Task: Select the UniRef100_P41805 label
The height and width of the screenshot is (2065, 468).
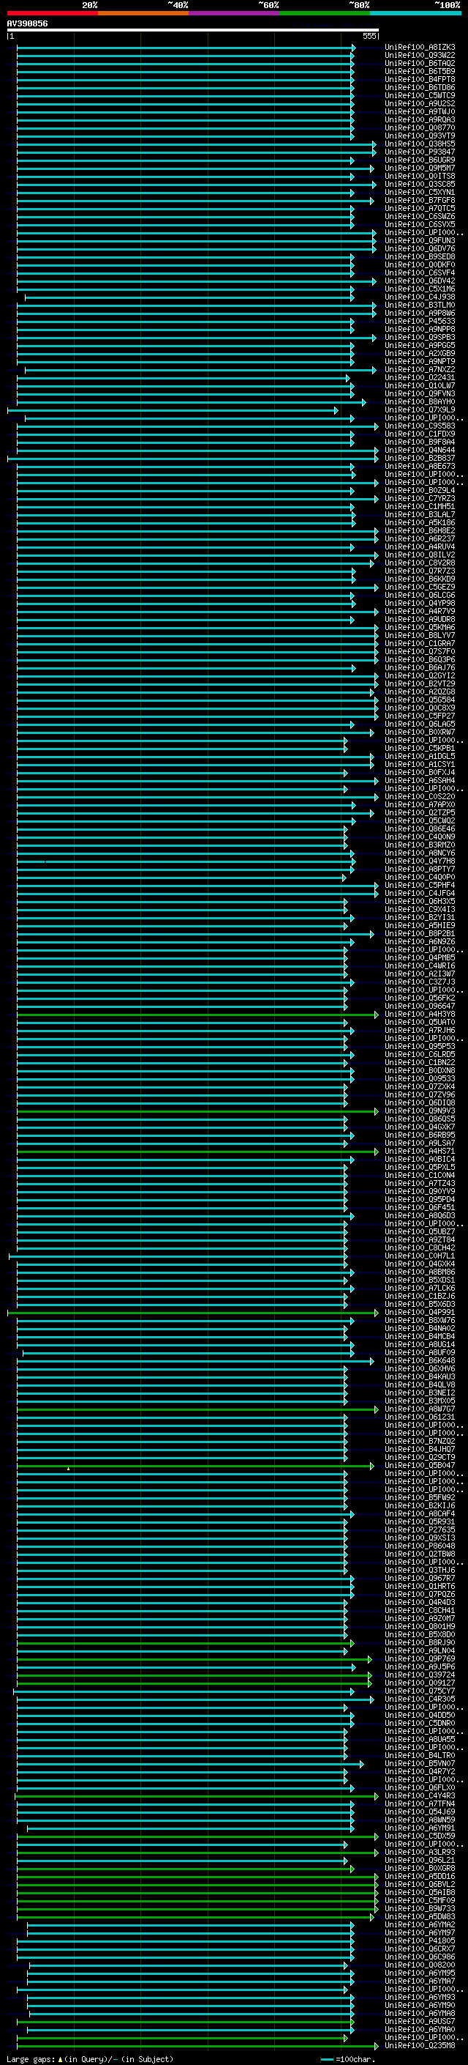Action: coord(420,1940)
